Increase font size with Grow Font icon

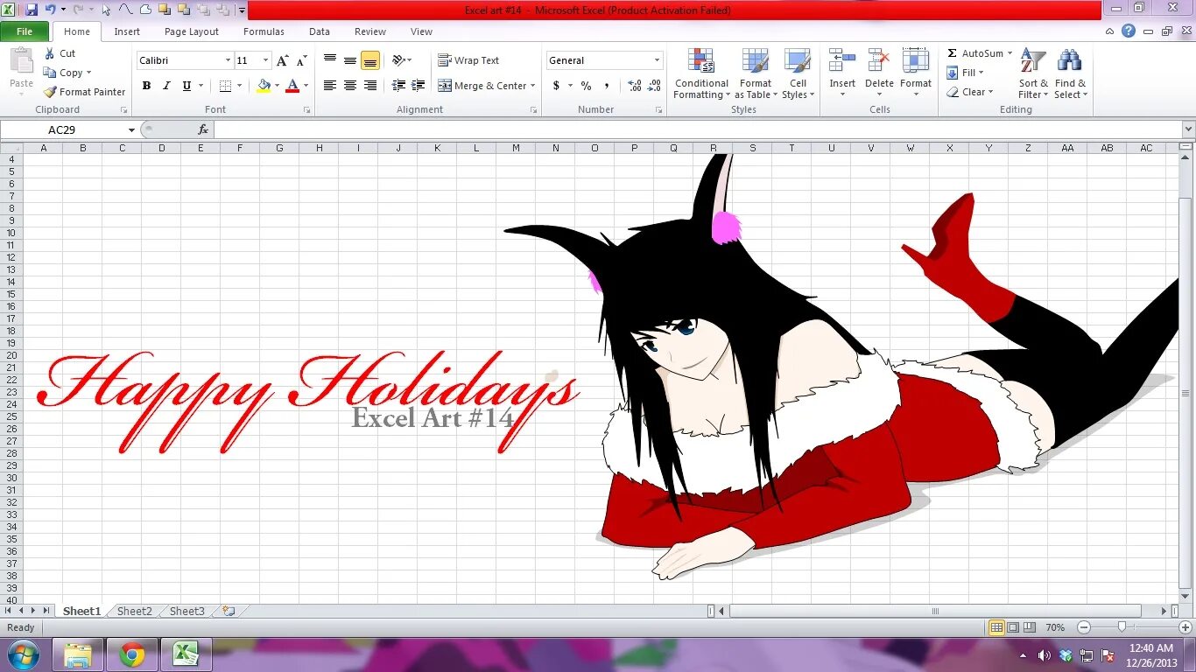point(282,60)
